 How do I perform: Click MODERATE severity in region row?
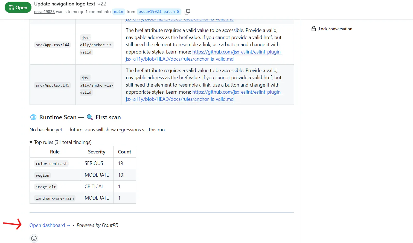tap(97, 175)
